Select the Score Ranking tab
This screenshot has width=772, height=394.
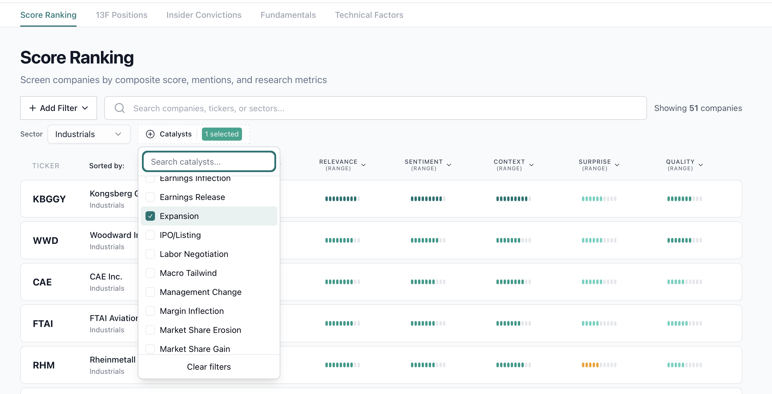(x=48, y=15)
